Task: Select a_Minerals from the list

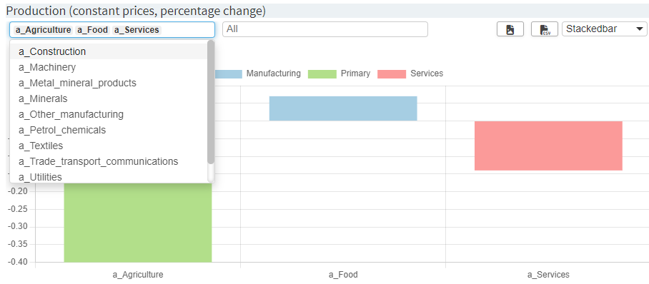Action: [x=109, y=98]
